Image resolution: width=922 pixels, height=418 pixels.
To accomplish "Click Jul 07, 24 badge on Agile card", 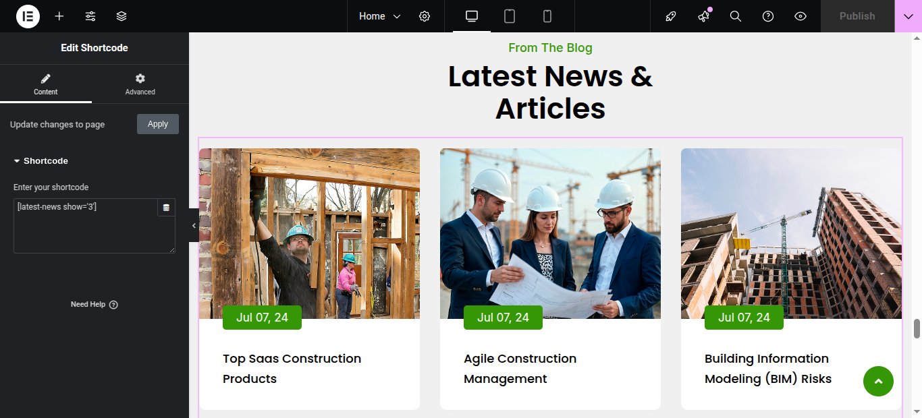I will 503,318.
